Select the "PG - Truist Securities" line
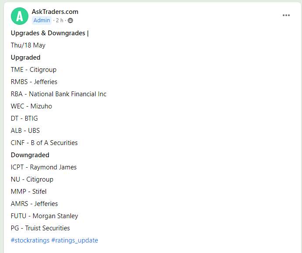This screenshot has width=302, height=253. click(40, 228)
